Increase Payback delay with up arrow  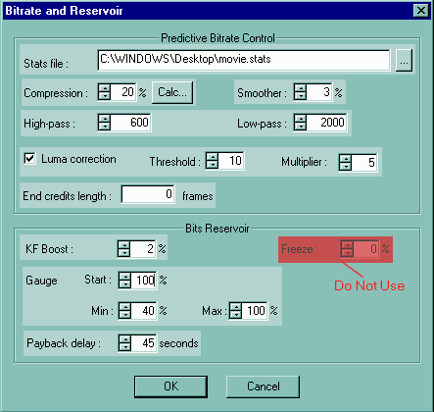tap(124, 339)
